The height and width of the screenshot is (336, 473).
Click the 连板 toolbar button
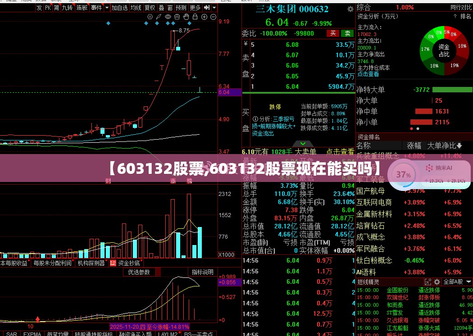point(82,8)
